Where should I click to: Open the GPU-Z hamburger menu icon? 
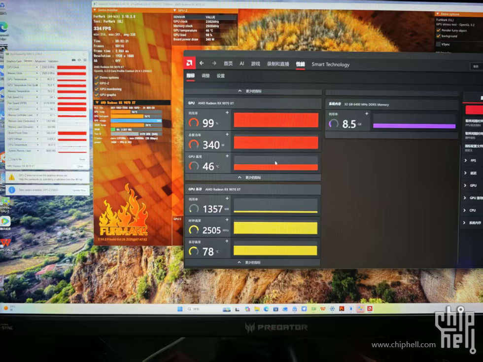[x=84, y=60]
